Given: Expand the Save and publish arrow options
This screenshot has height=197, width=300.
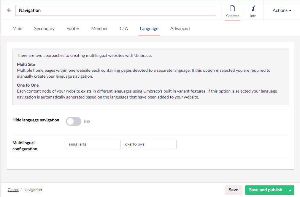Looking at the screenshot, I should click(290, 190).
